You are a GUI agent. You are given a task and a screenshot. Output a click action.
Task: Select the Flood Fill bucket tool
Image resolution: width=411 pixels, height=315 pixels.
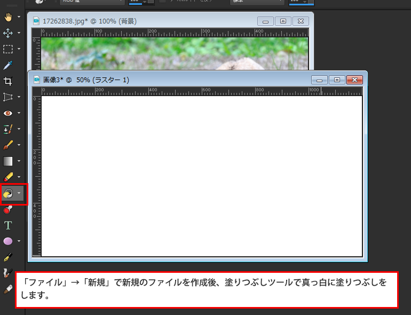pos(8,194)
